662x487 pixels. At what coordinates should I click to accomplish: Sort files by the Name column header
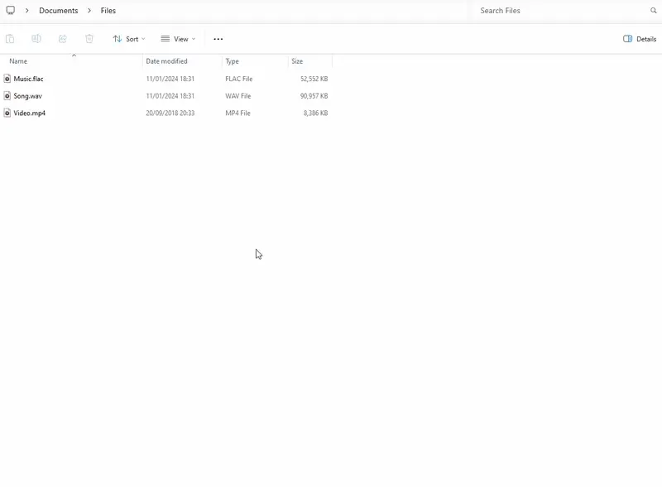(x=18, y=60)
